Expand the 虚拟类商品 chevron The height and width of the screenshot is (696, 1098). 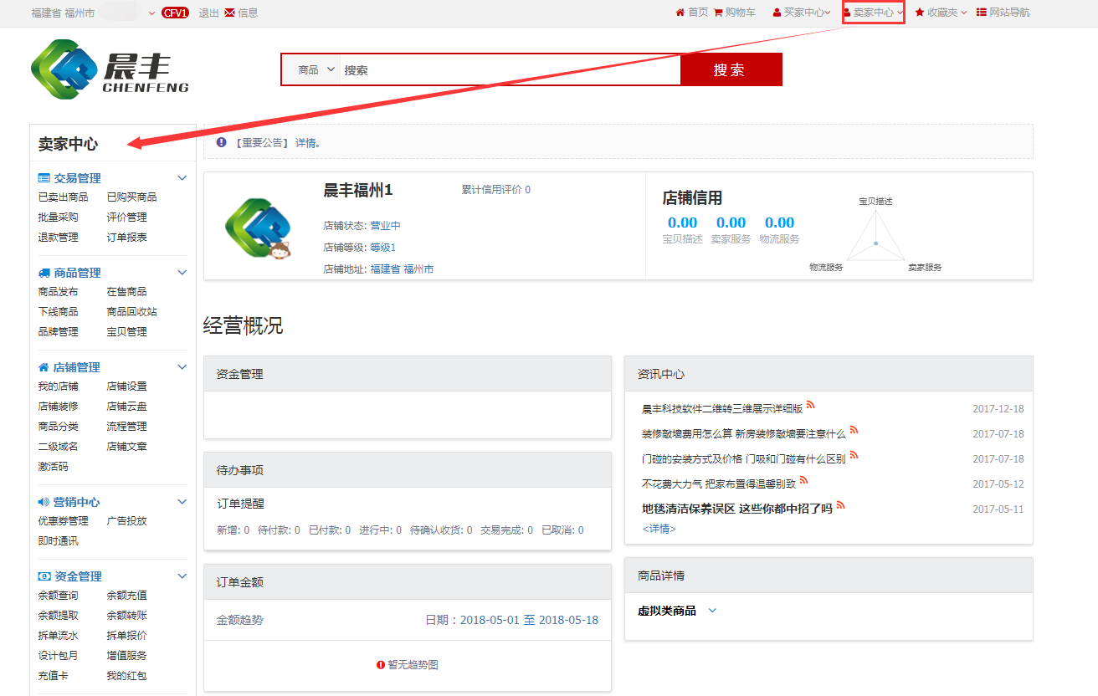click(712, 611)
